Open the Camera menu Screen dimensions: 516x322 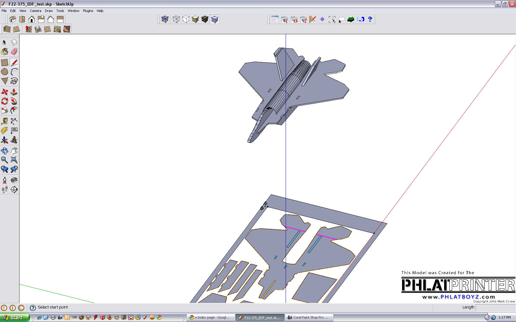click(35, 11)
